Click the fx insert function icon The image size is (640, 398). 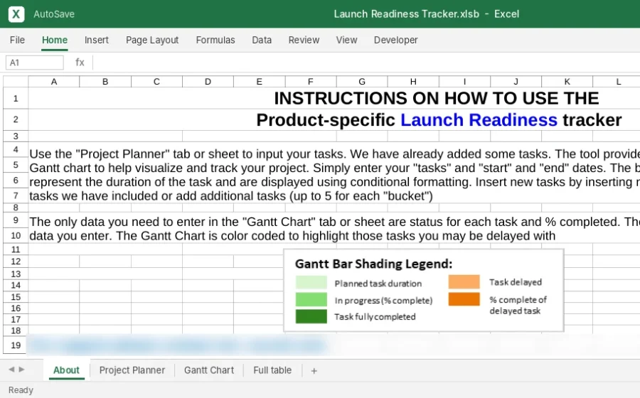(80, 63)
